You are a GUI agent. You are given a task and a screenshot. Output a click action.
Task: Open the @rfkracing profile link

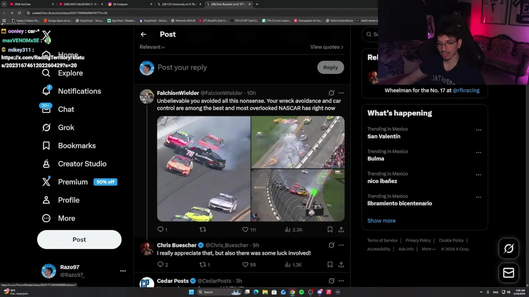coord(466,90)
